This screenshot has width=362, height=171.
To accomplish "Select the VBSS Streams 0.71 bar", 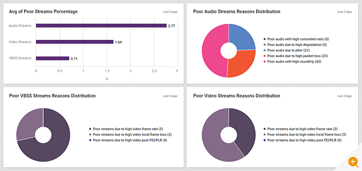I will coord(52,58).
